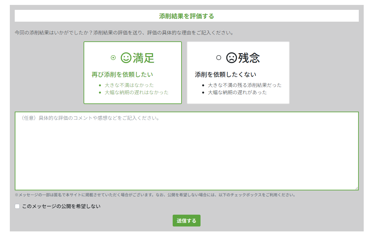Click the 今回の添削結果はいかがでしたか instruction text
366x236 pixels.
(124, 33)
